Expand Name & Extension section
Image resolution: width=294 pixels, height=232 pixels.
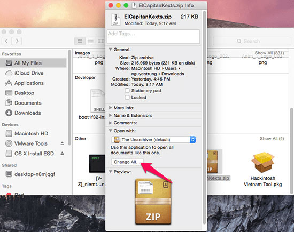pos(111,115)
